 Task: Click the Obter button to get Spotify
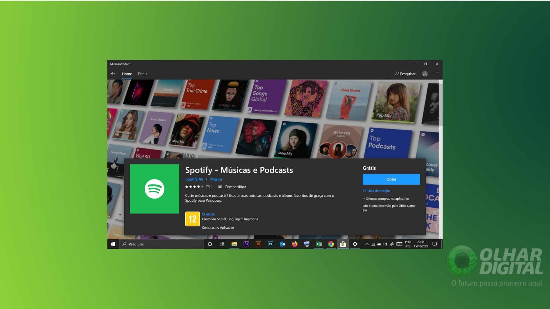tap(391, 179)
